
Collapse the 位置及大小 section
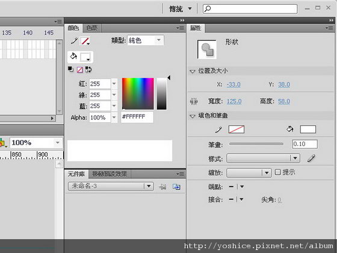point(193,71)
